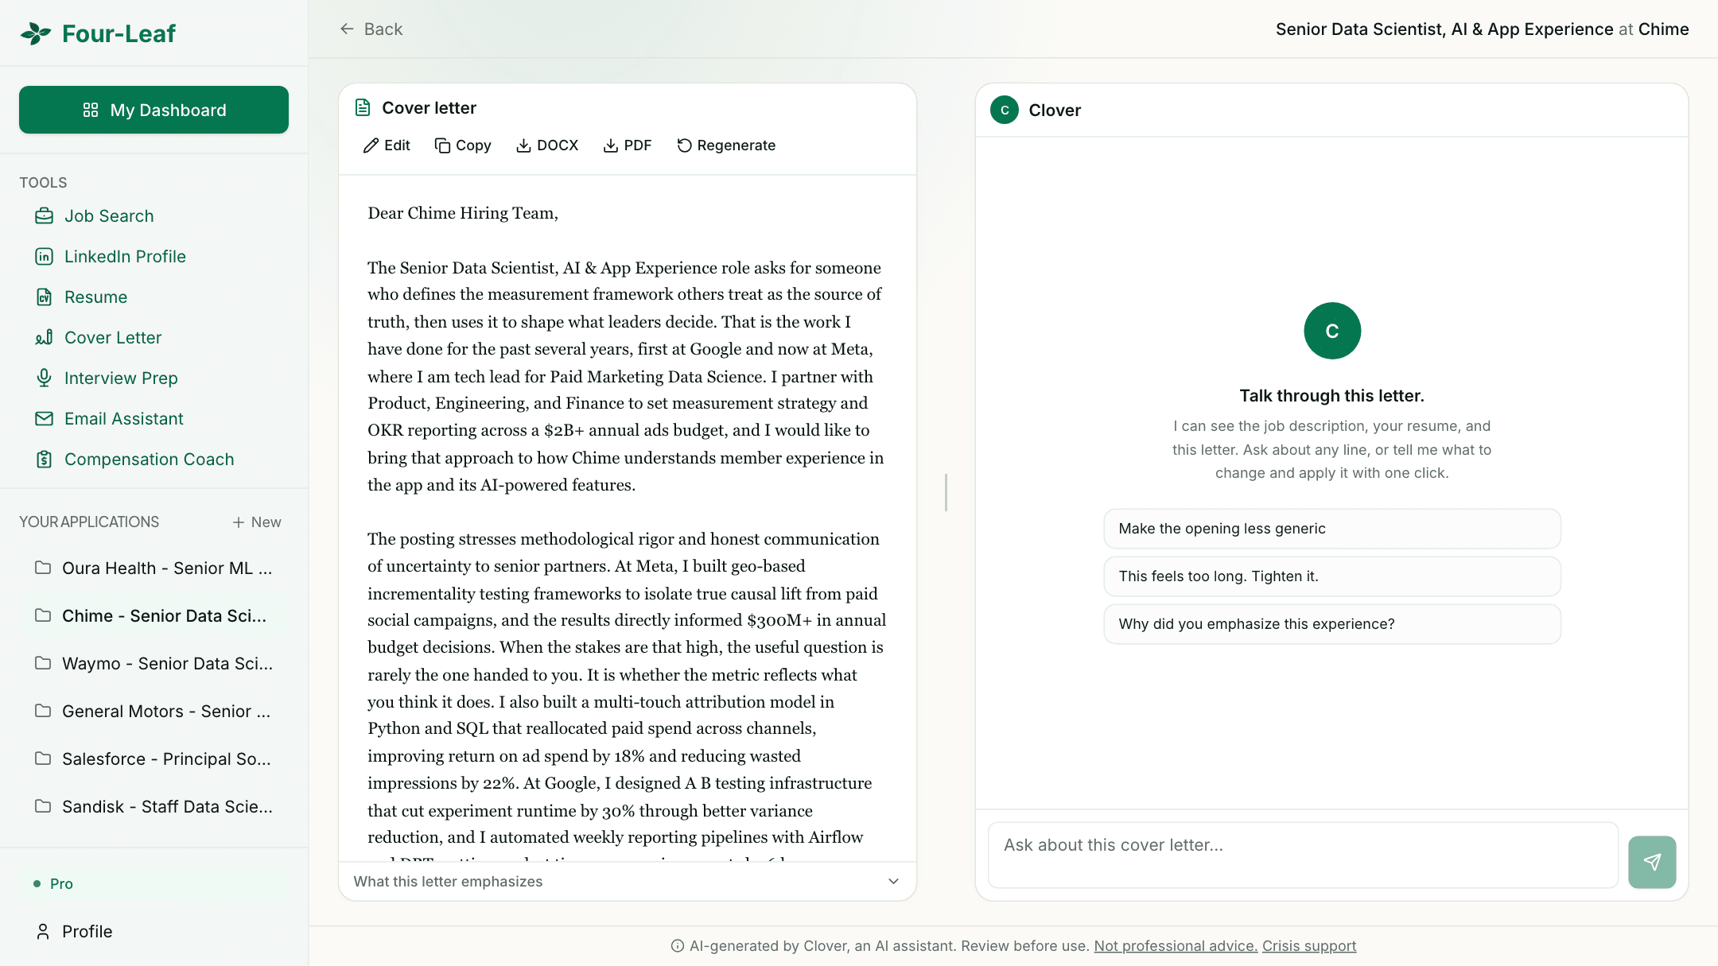Click the cover letter document icon
1718x966 pixels.
[x=363, y=108]
